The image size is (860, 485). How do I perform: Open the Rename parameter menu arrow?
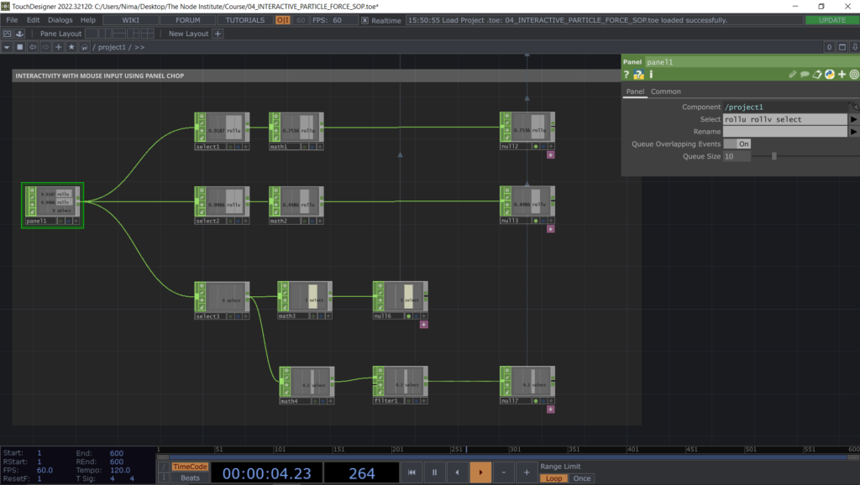pyautogui.click(x=853, y=132)
